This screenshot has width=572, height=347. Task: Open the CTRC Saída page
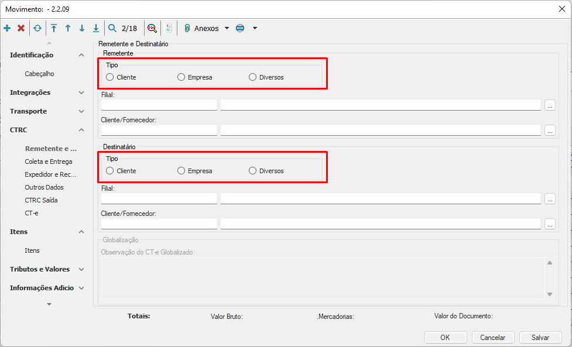[x=41, y=200]
